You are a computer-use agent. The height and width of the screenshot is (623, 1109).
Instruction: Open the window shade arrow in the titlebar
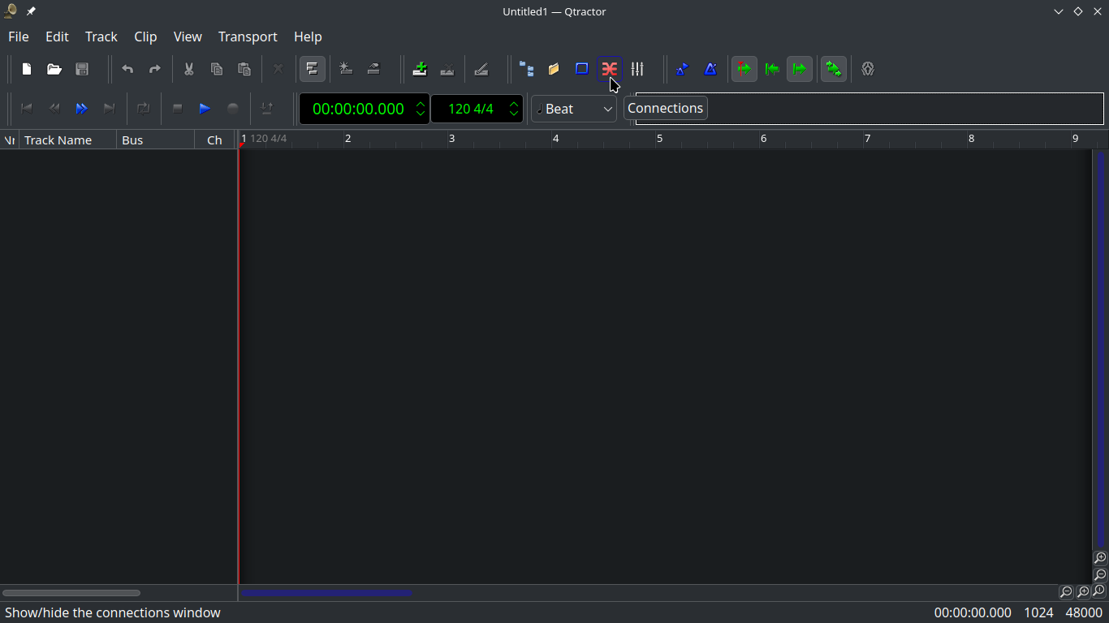click(1058, 11)
